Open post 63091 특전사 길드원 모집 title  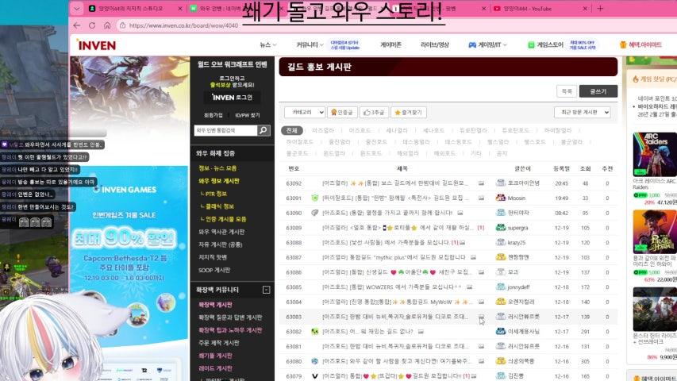(395, 198)
